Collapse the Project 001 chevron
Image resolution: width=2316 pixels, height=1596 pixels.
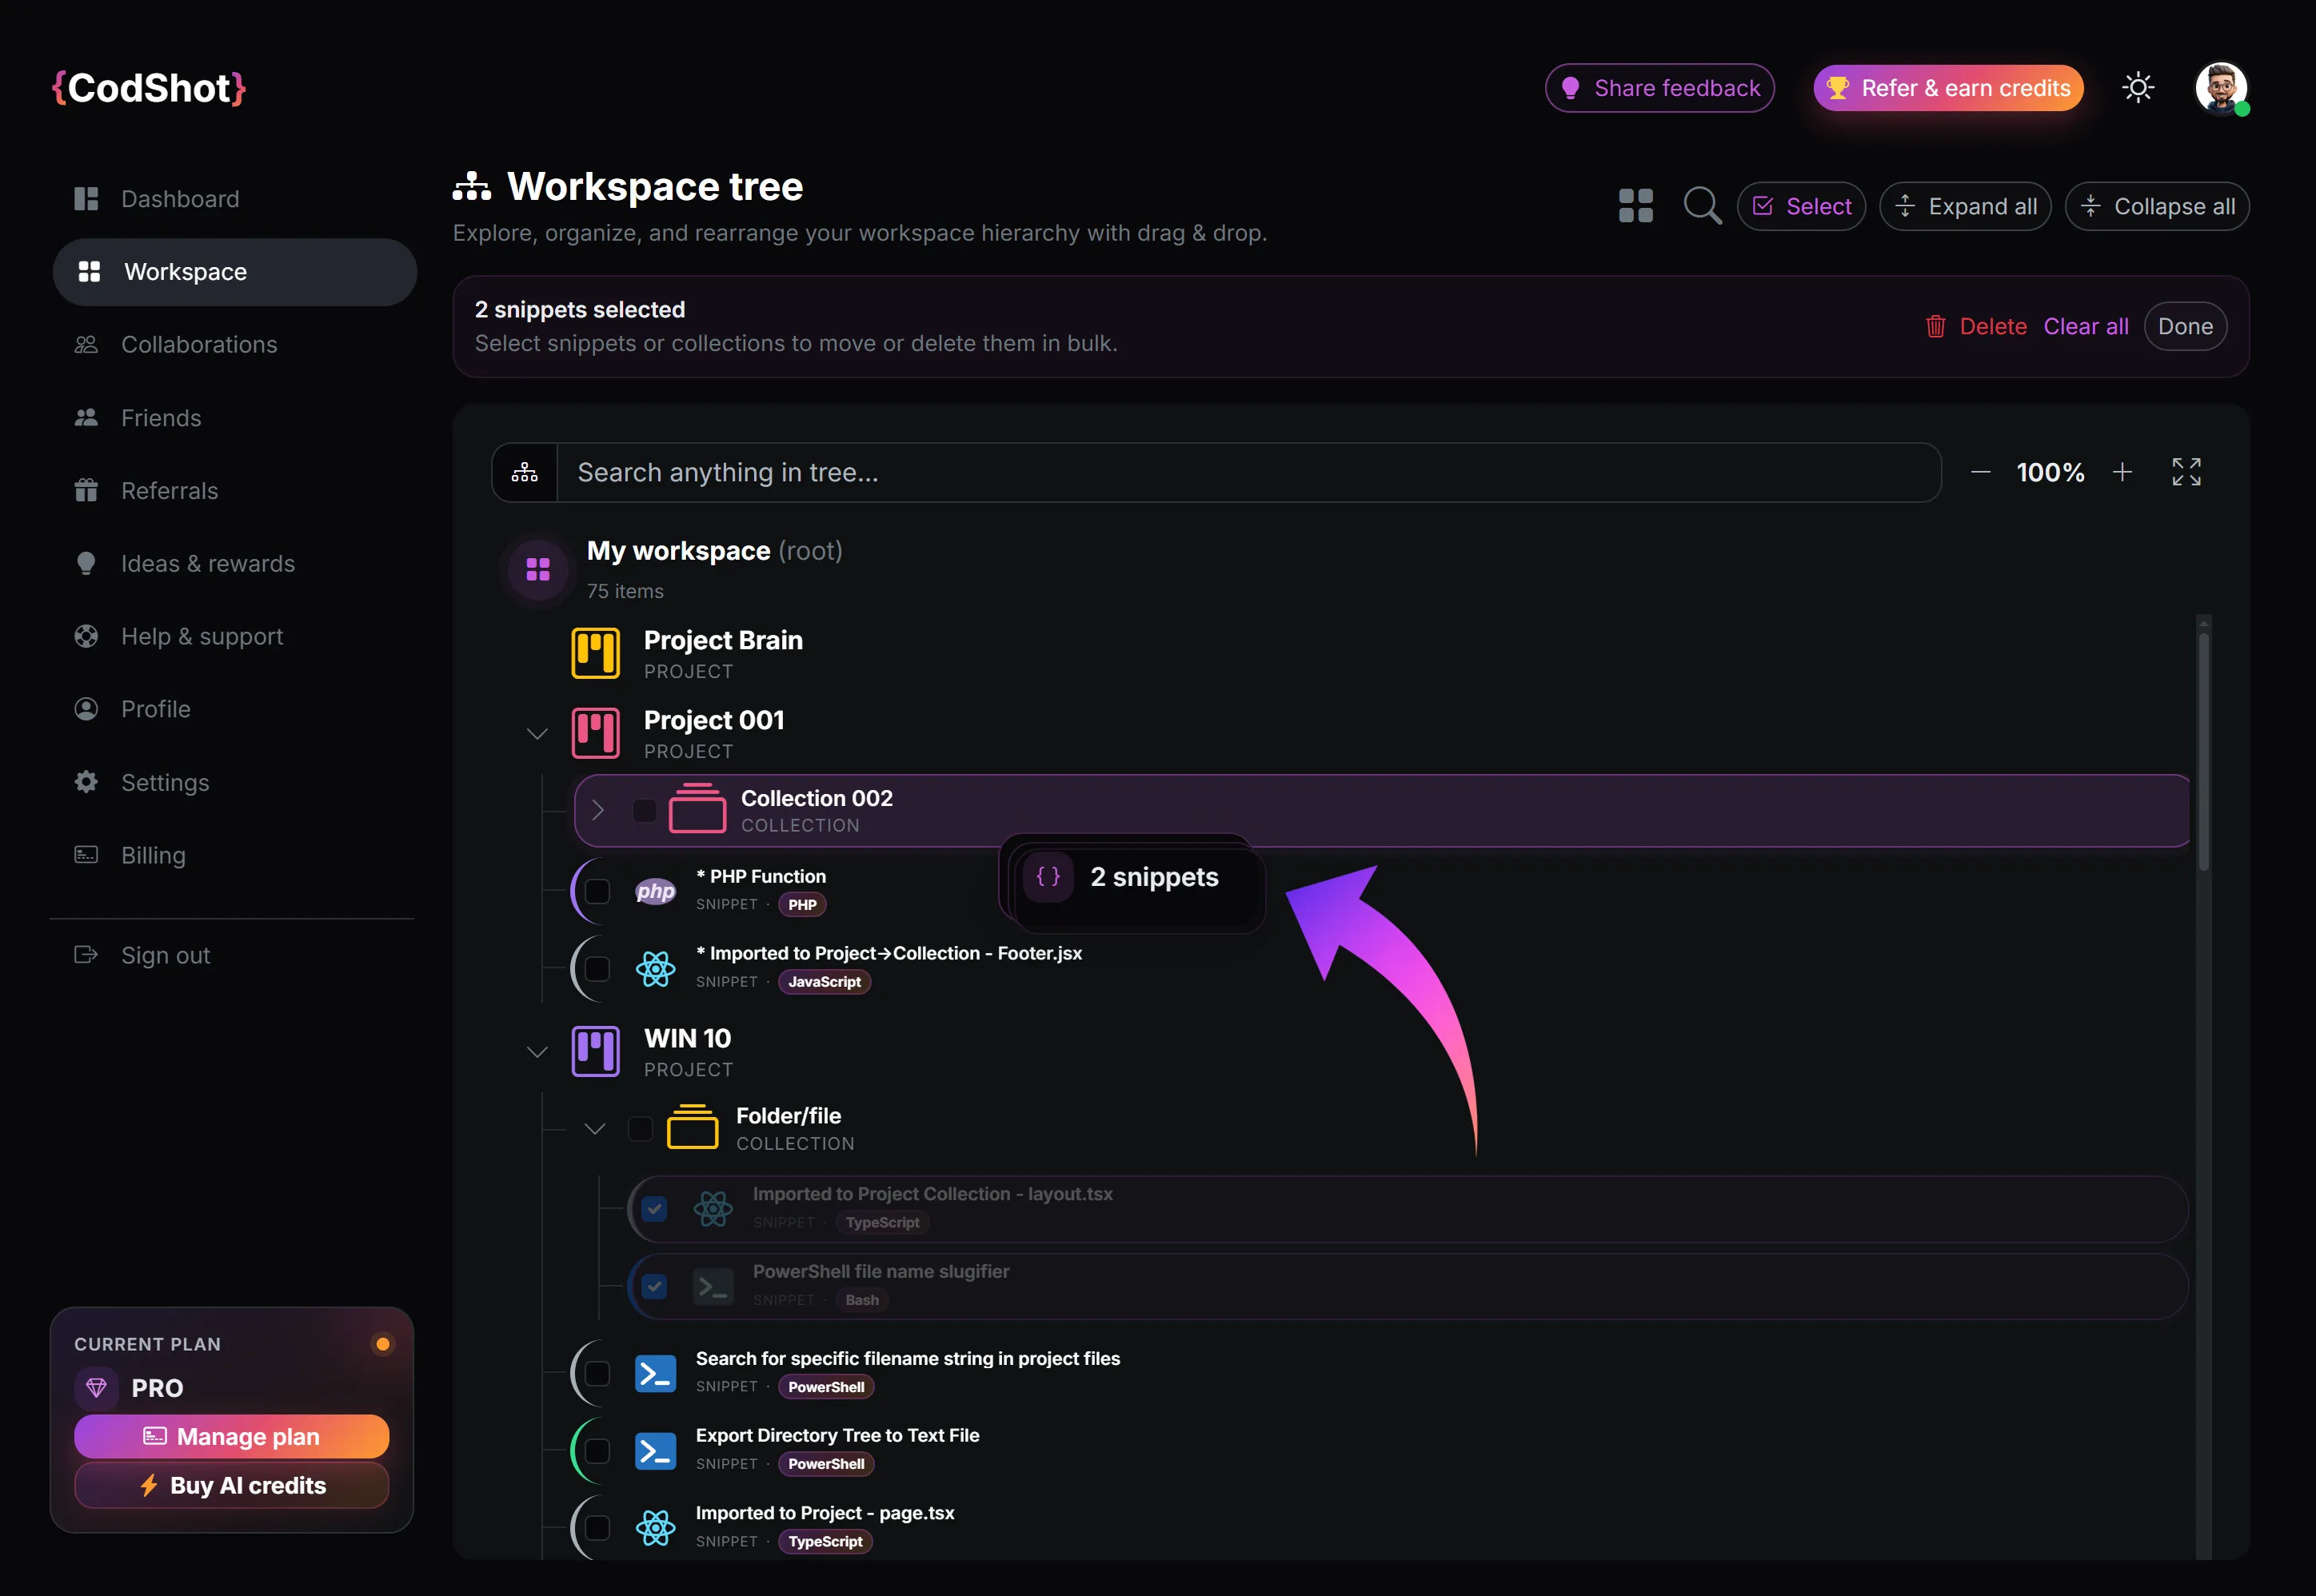(537, 734)
